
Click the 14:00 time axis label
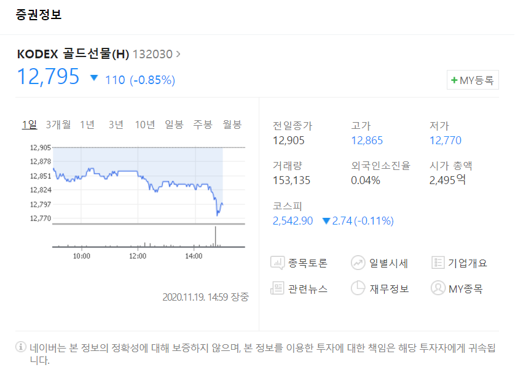coord(194,256)
